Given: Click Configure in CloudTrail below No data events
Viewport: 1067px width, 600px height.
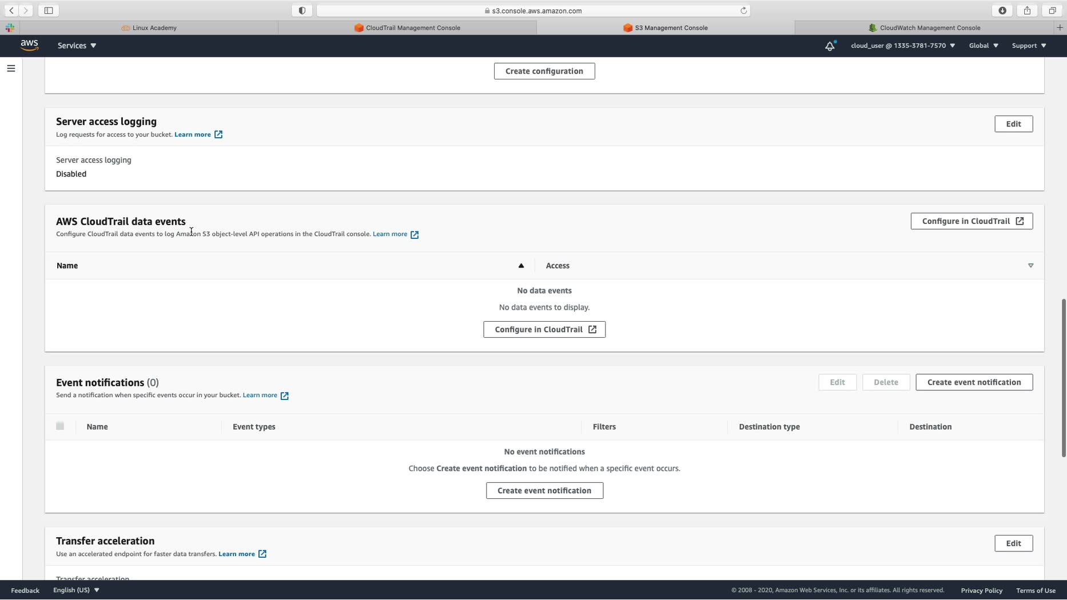Looking at the screenshot, I should [544, 330].
